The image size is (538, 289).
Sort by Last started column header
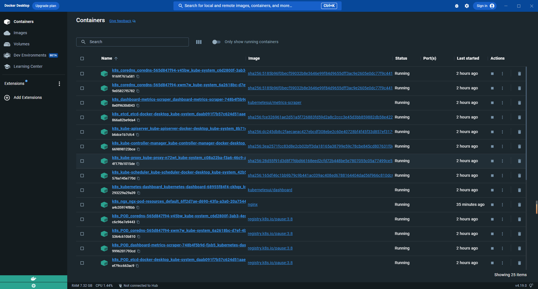click(x=468, y=59)
